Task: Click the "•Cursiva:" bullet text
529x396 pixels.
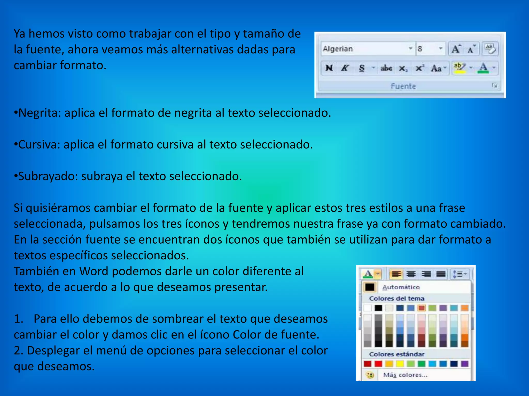Action: point(37,145)
